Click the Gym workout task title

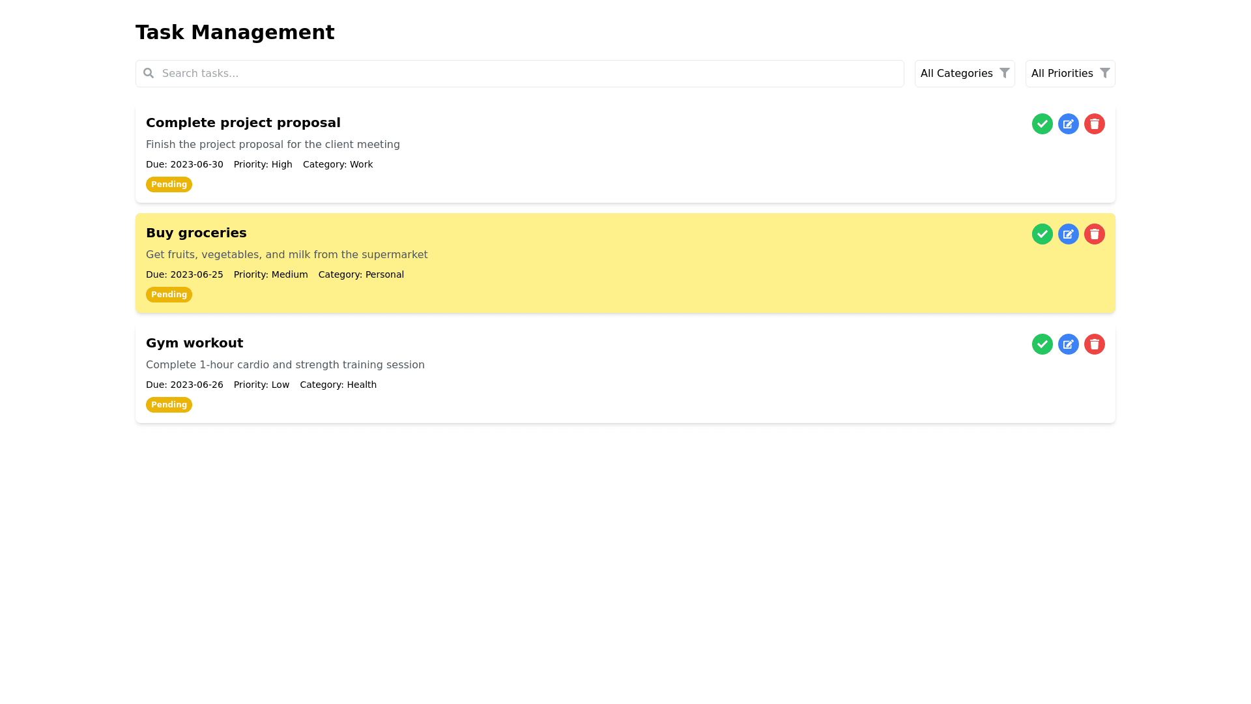click(x=194, y=343)
